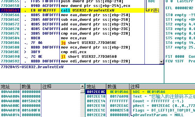Select stack address 0012EE20
The width and height of the screenshot is (195, 117).
tap(96, 115)
